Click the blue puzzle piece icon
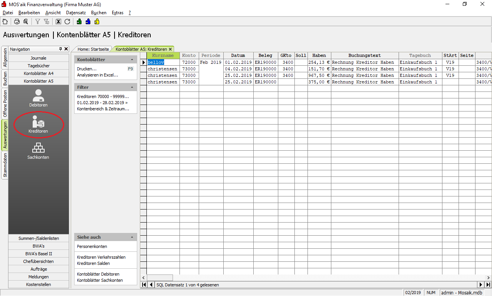This screenshot has width=492, height=296. [88, 22]
